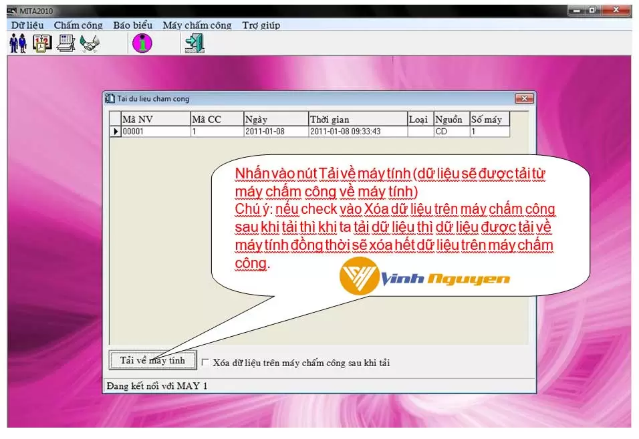639x439 pixels.
Task: Close the Tai du lieu cham cong dialog
Action: pyautogui.click(x=525, y=98)
